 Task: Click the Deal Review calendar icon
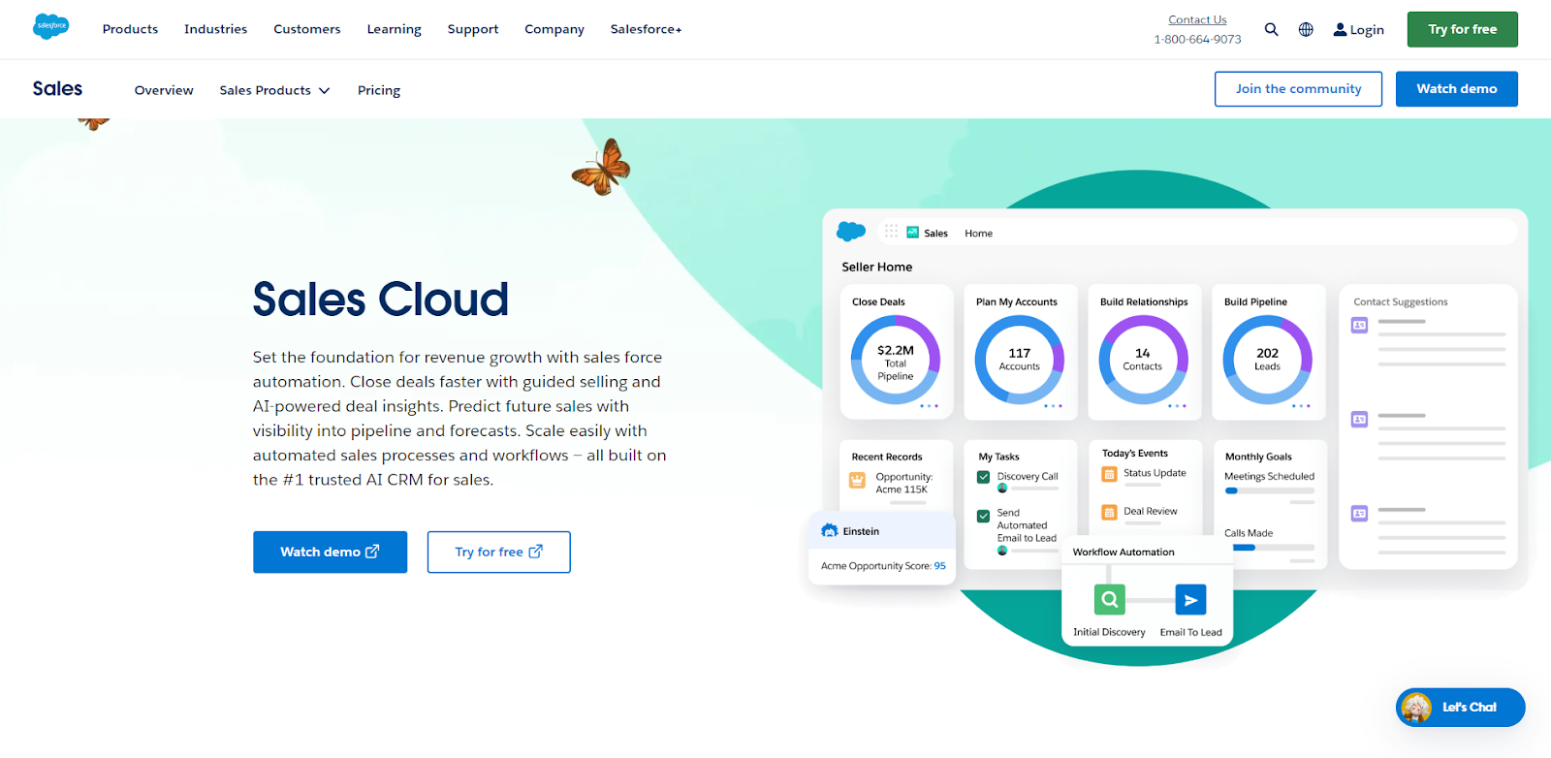1109,512
